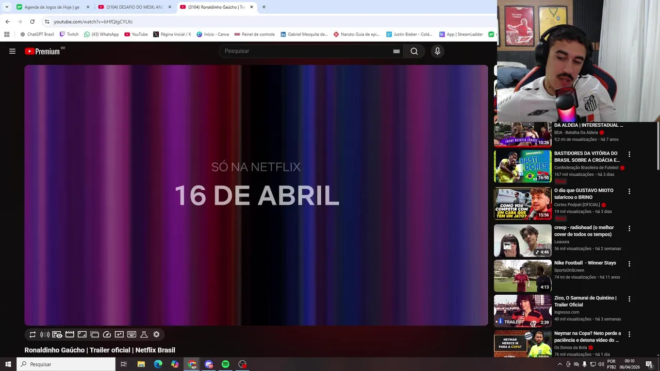The image size is (660, 371).
Task: Open the Chrome apps grid in the bookmarks bar
Action: click(x=7, y=35)
